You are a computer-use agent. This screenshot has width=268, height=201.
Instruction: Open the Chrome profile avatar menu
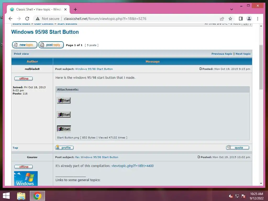249,19
